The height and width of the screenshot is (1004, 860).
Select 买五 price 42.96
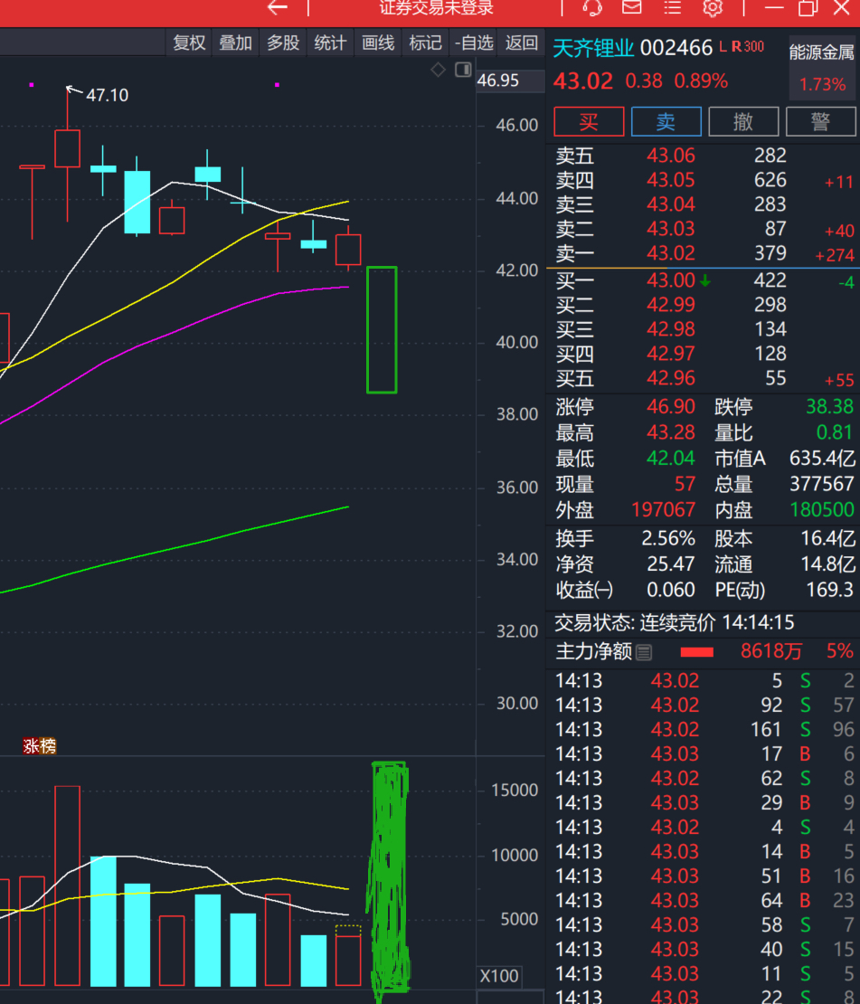670,378
